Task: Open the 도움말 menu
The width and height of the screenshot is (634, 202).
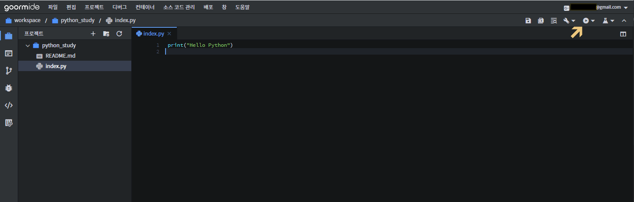Action: pos(242,7)
